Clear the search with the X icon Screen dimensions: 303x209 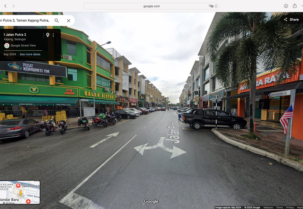click(69, 20)
